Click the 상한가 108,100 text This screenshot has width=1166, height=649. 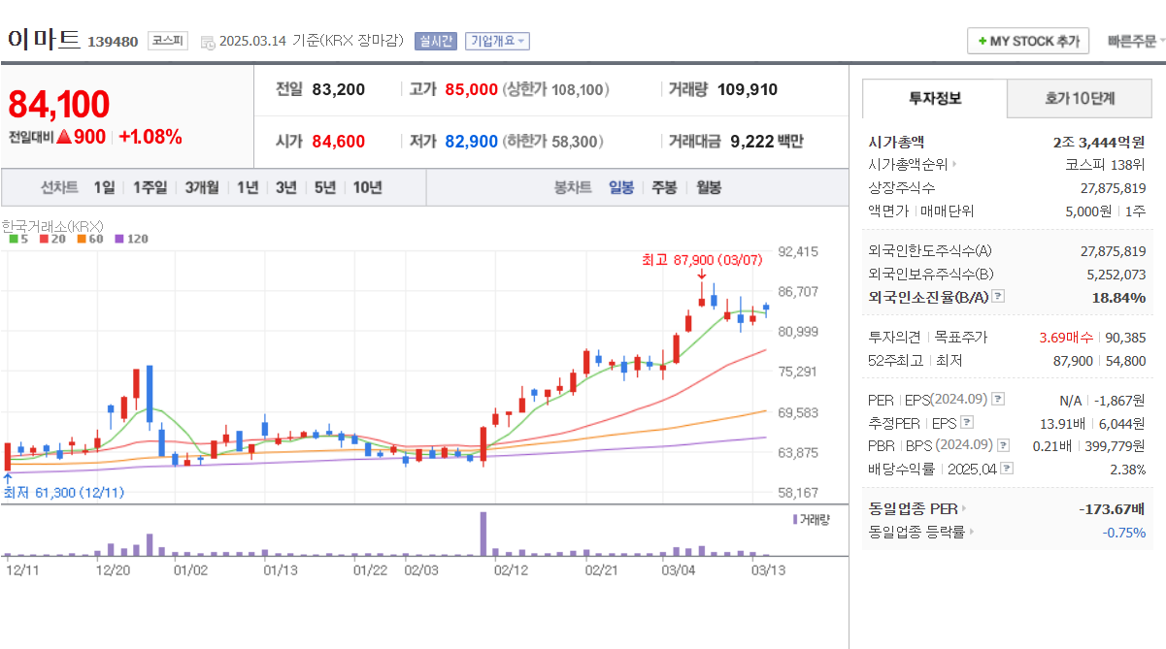coord(556,90)
